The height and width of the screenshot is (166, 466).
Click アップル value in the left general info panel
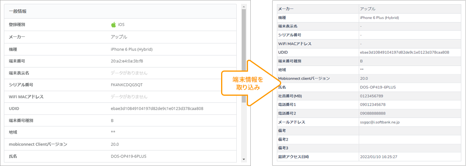click(x=119, y=37)
